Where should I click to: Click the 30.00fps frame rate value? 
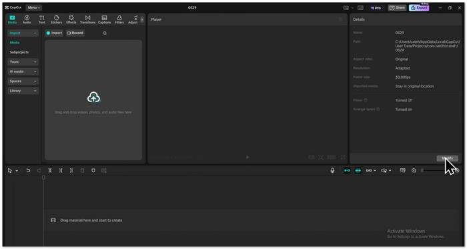pyautogui.click(x=403, y=77)
